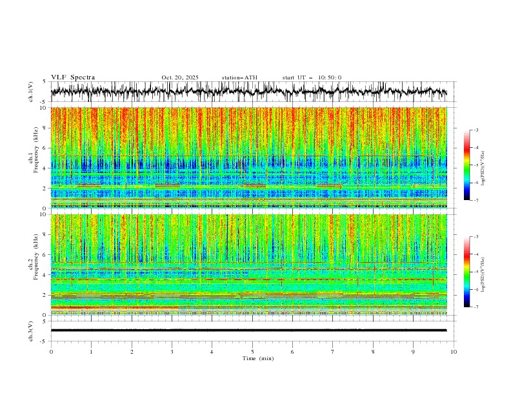The height and width of the screenshot is (395, 511).
Task: Click the "4" minute tick on time axis
Action: tap(212, 352)
